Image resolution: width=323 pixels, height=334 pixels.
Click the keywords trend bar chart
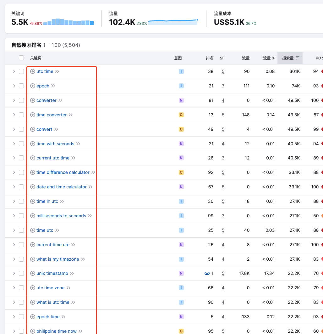pyautogui.click(x=68, y=22)
